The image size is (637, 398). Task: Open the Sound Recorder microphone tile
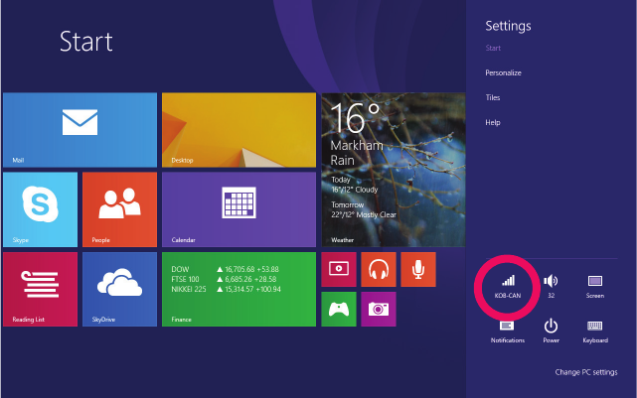[x=418, y=269]
